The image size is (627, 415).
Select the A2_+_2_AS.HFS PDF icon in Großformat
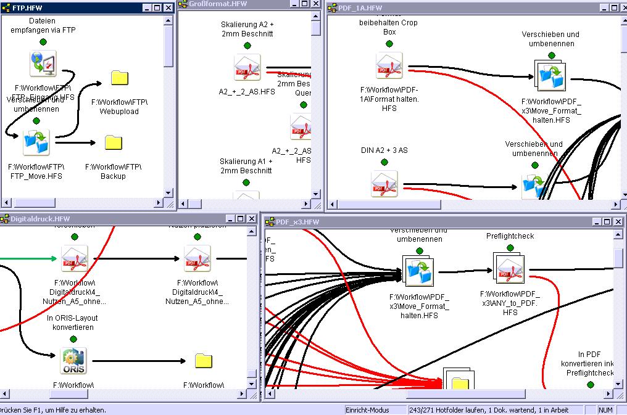(x=247, y=67)
